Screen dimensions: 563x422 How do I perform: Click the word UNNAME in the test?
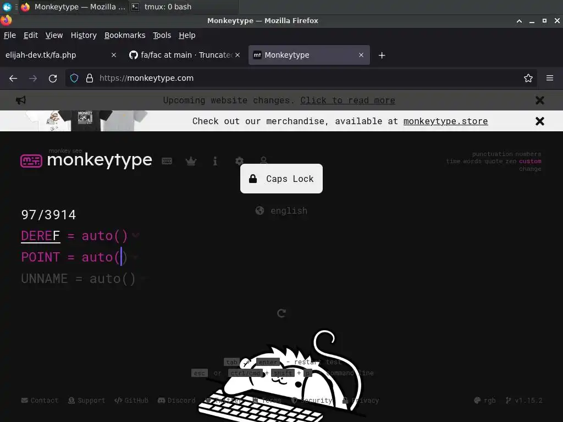45,279
